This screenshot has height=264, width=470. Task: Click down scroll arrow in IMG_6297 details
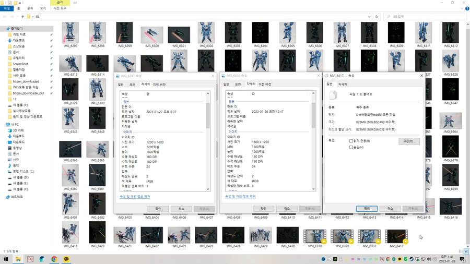tap(208, 189)
